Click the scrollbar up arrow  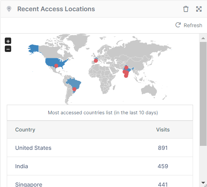coord(203,38)
